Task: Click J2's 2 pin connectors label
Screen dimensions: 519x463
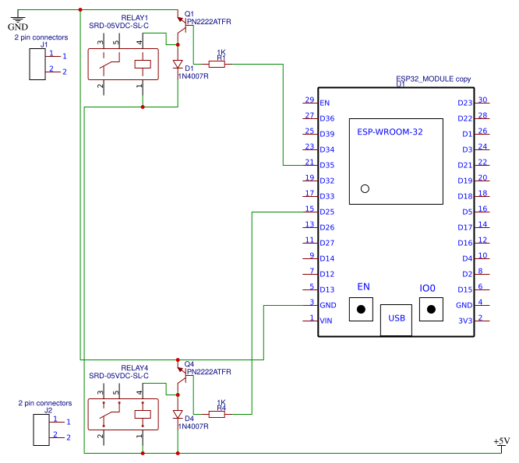Action: tap(45, 403)
